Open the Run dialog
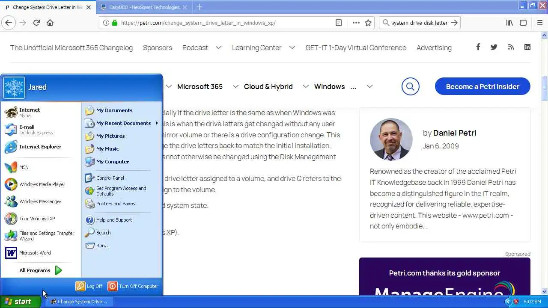The width and height of the screenshot is (548, 308). pos(122,246)
